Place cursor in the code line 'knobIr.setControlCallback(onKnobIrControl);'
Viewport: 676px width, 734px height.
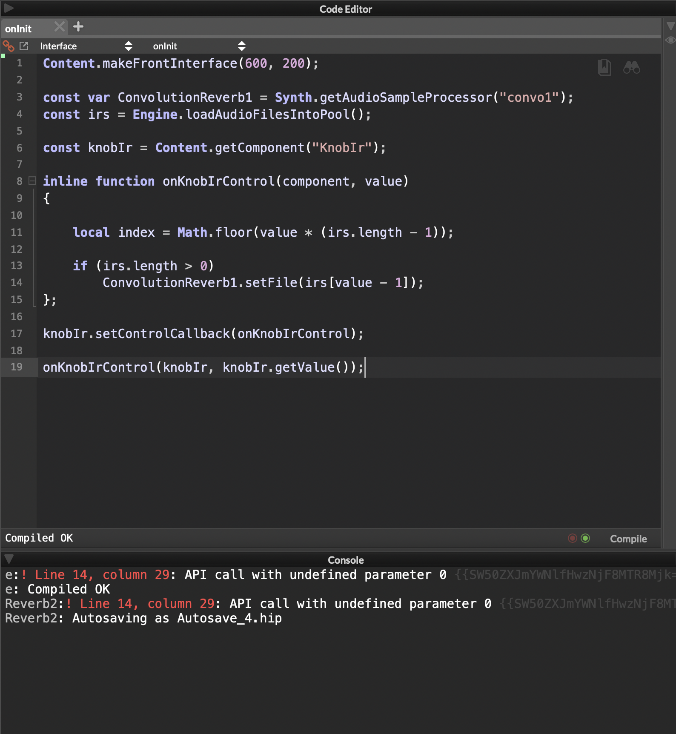(x=203, y=333)
